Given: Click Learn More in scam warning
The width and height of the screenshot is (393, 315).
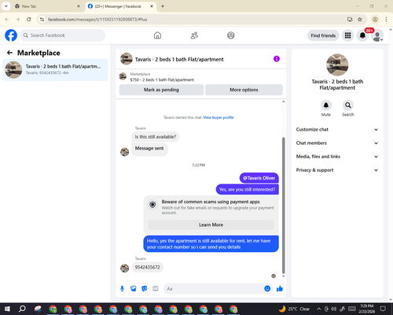Looking at the screenshot, I should [211, 225].
